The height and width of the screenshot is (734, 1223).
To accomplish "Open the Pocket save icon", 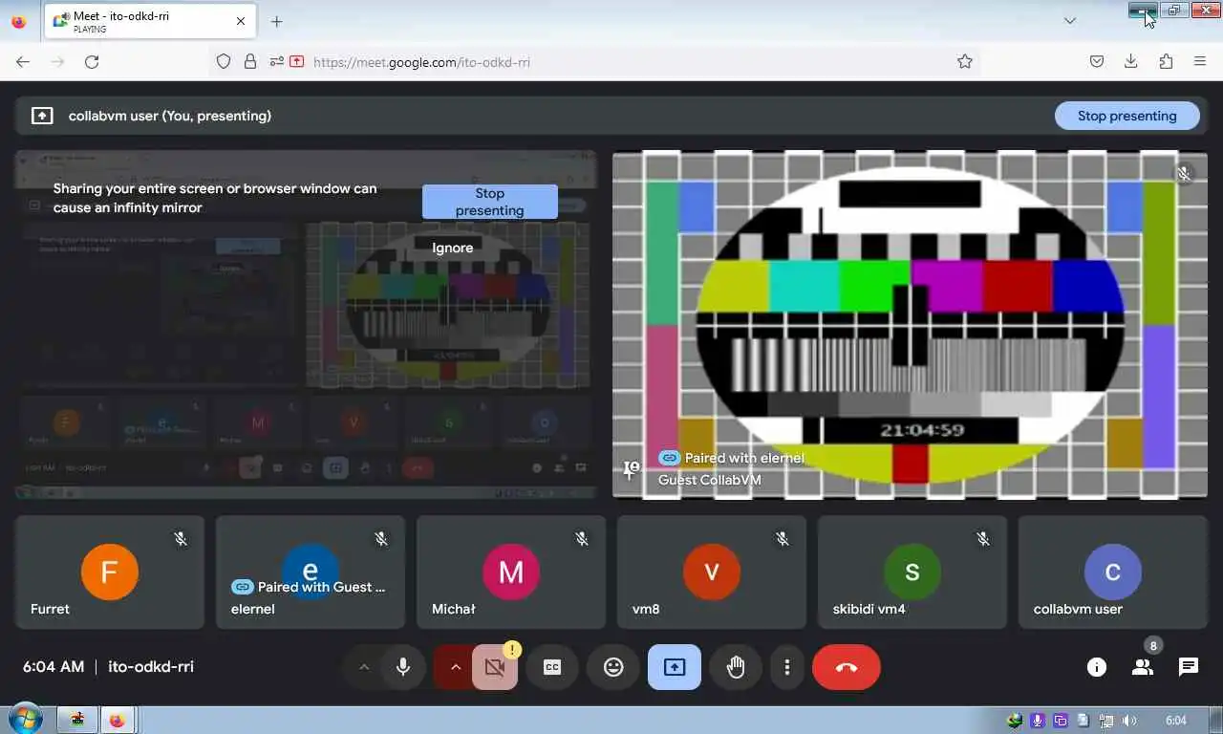I will [x=1097, y=62].
